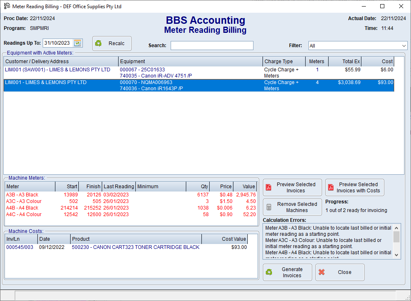Viewport: 411px width, 301px height.
Task: Click the red X Close icon
Action: tap(322, 272)
